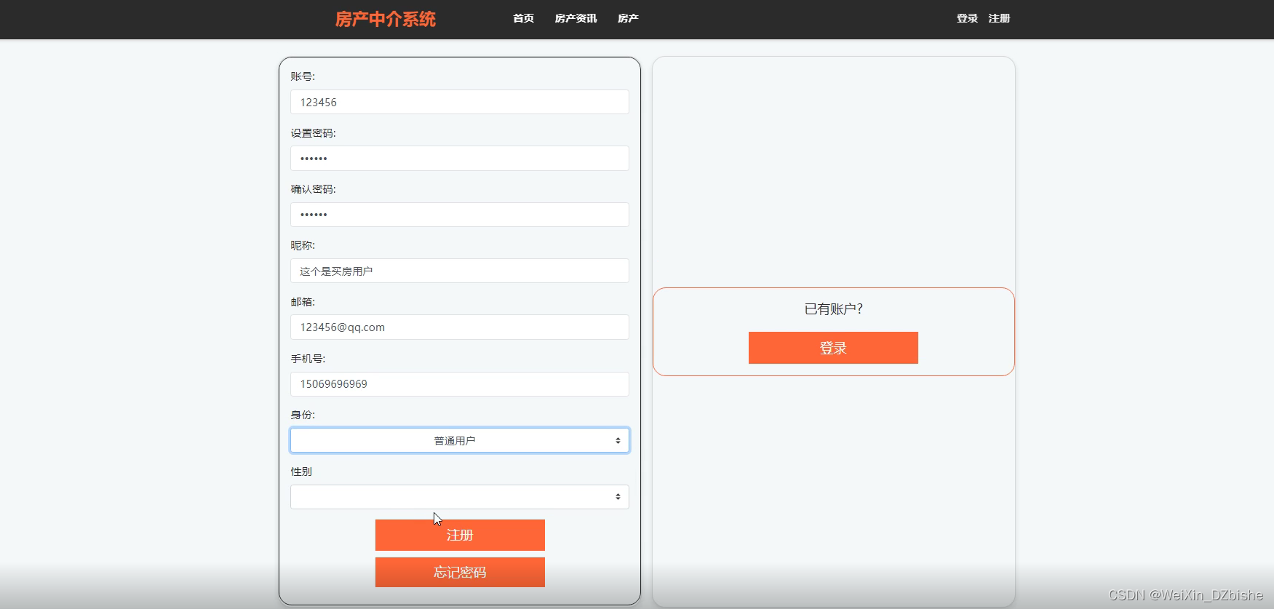This screenshot has width=1274, height=609.
Task: Open the 首页 navigation item
Action: pyautogui.click(x=523, y=18)
